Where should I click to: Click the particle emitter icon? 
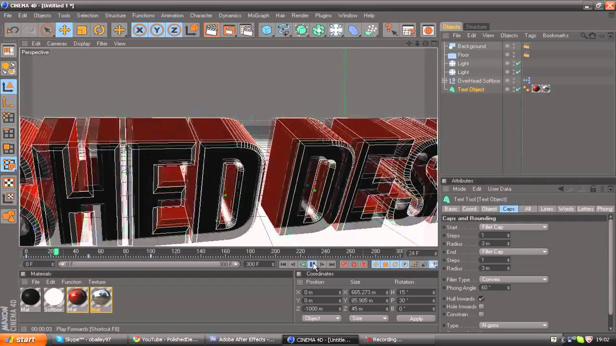pos(371,30)
